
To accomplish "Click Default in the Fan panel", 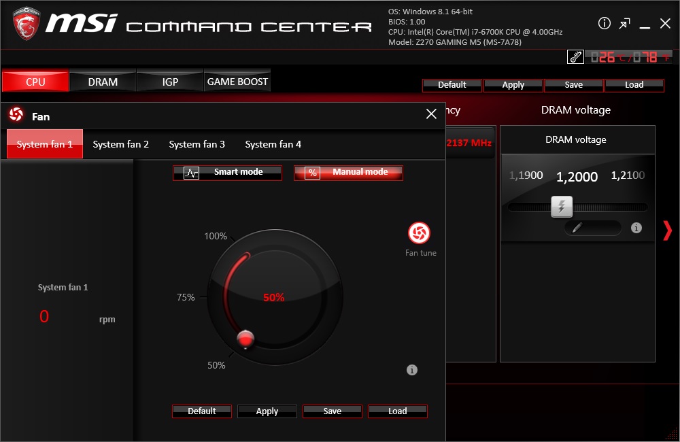I will 202,411.
